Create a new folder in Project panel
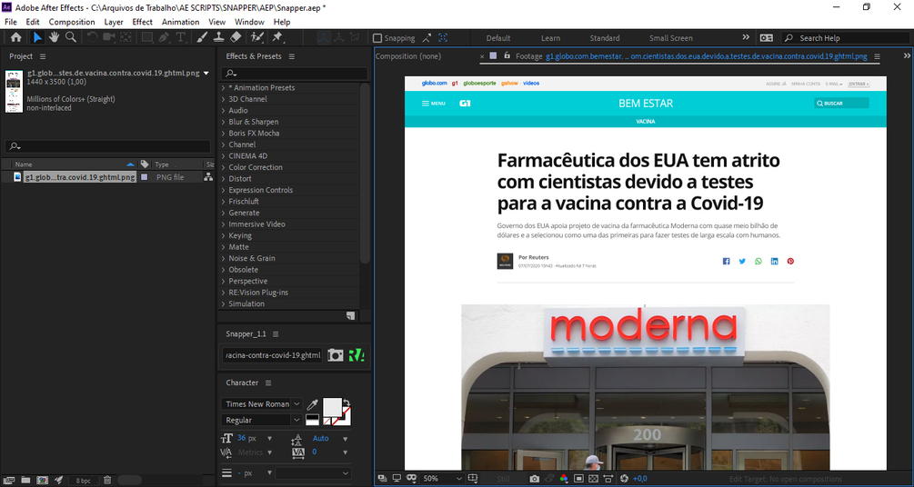914x487 pixels. pyautogui.click(x=25, y=480)
